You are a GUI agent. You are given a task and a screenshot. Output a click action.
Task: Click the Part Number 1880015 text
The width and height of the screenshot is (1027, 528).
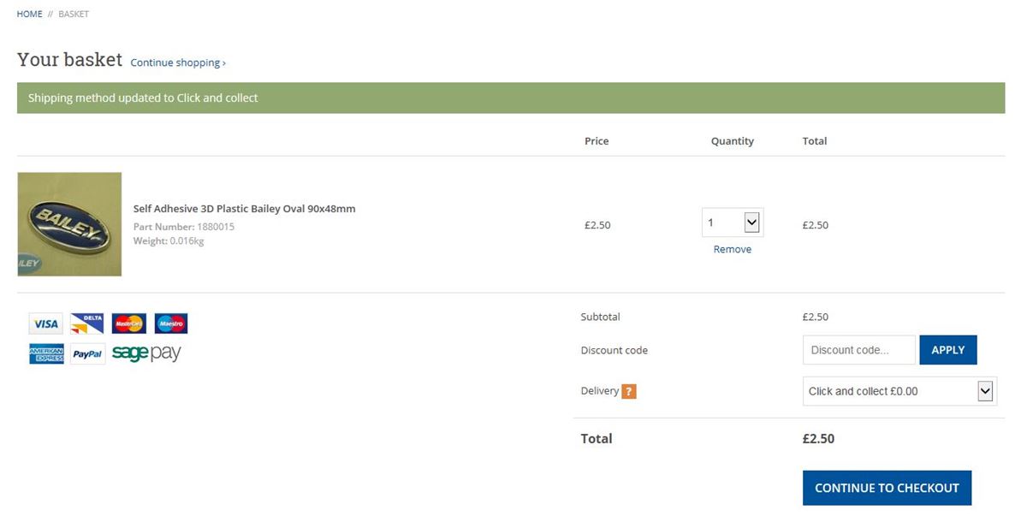click(x=184, y=227)
